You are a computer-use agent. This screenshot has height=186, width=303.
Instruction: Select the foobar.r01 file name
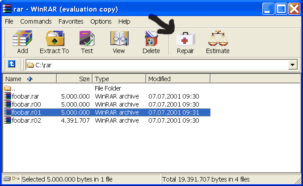tap(26, 112)
